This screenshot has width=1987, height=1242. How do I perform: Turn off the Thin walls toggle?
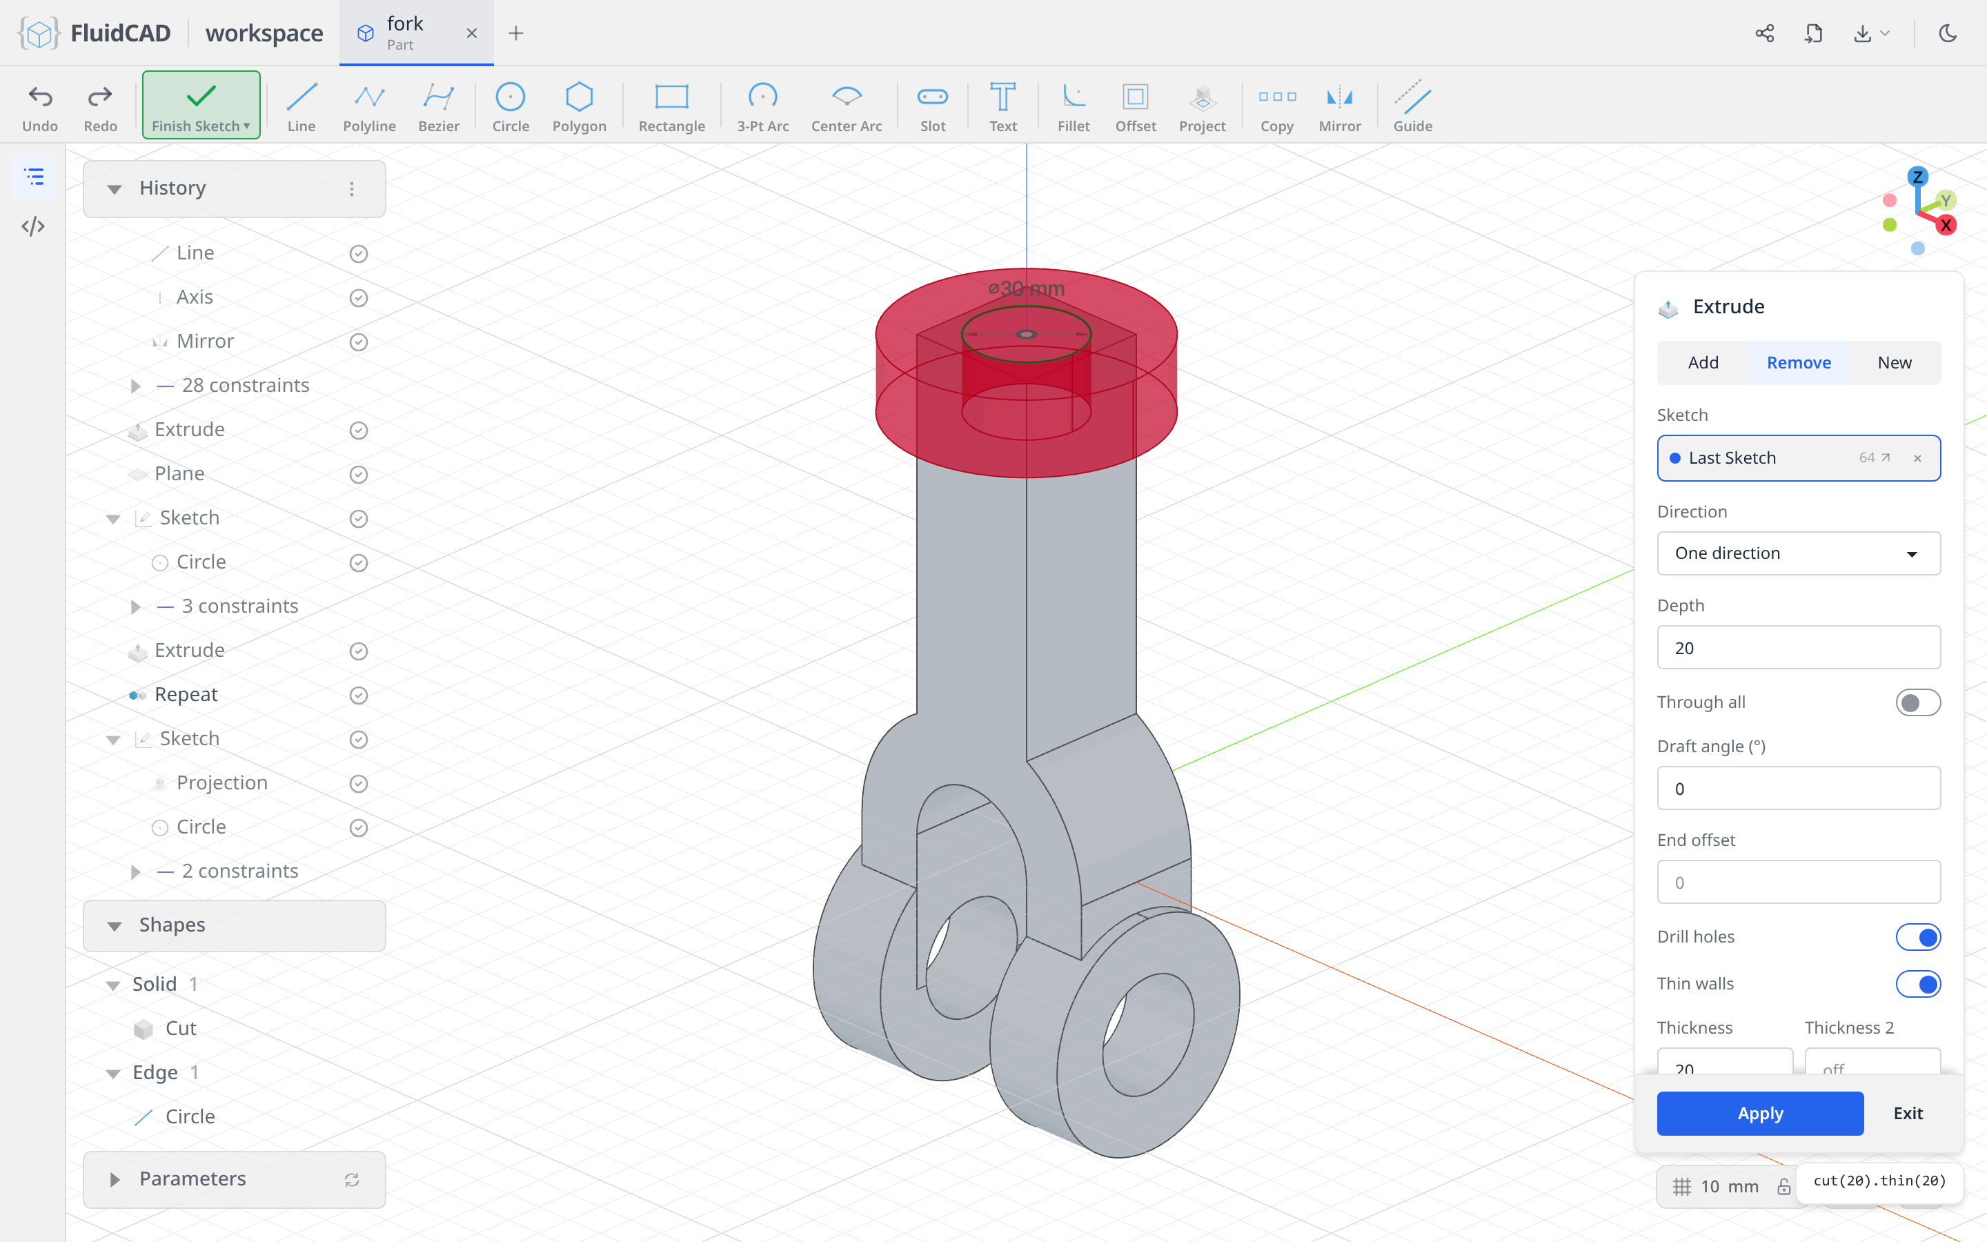pyautogui.click(x=1917, y=983)
